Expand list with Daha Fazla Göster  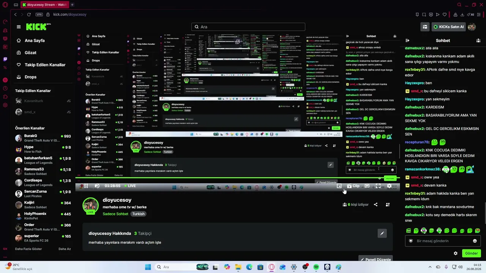click(x=28, y=249)
